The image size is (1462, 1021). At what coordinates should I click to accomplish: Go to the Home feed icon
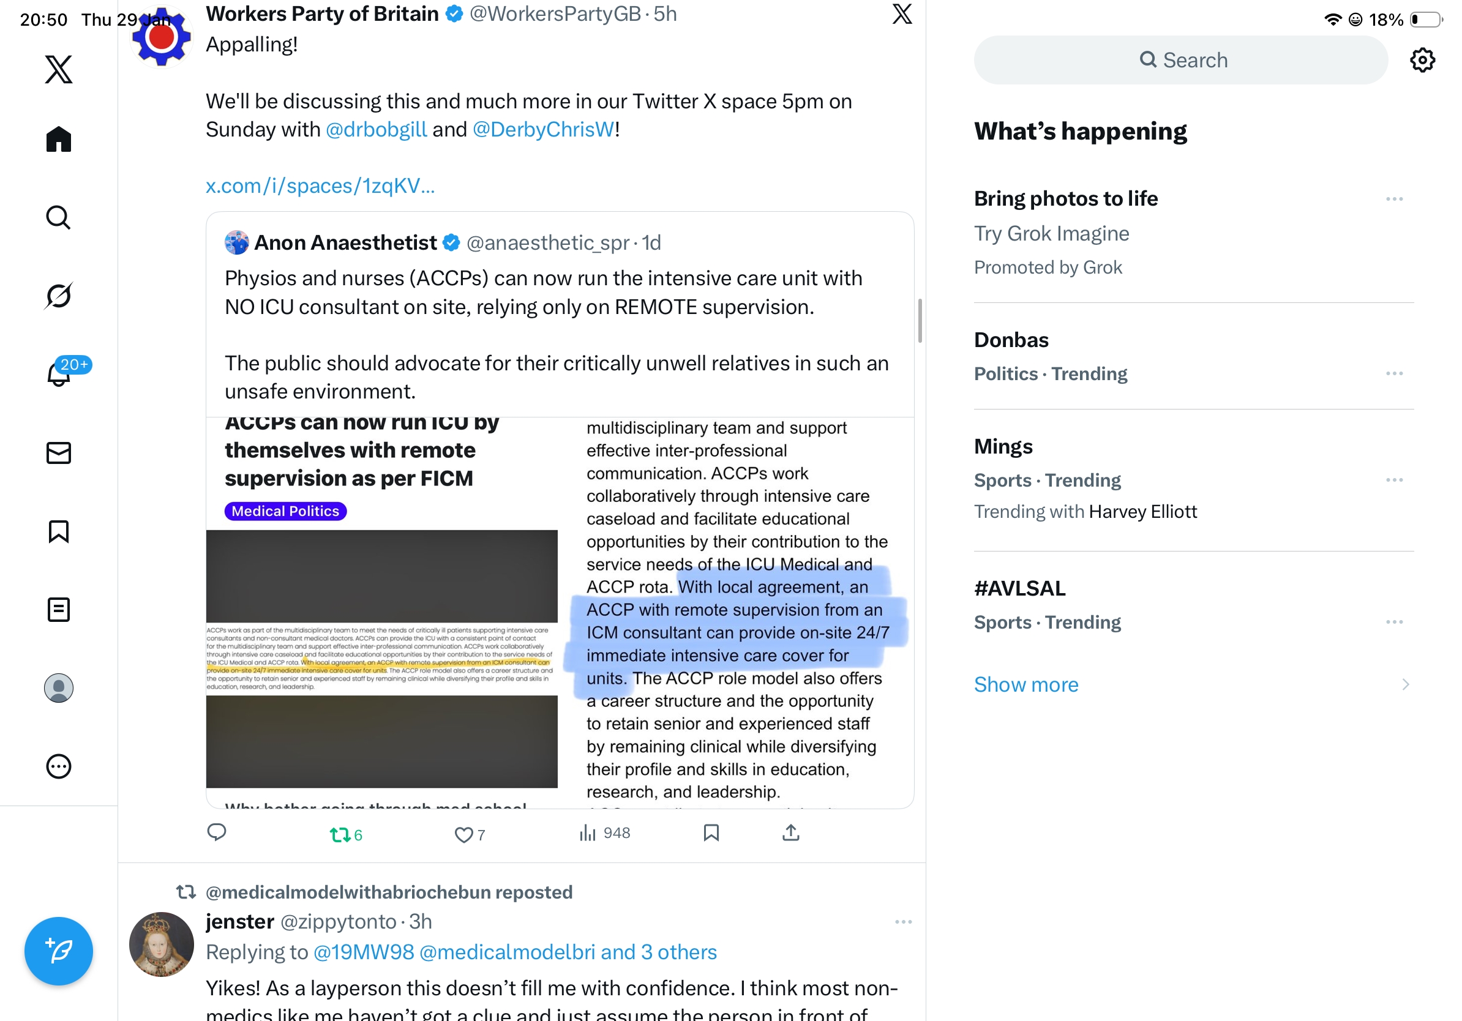[59, 139]
